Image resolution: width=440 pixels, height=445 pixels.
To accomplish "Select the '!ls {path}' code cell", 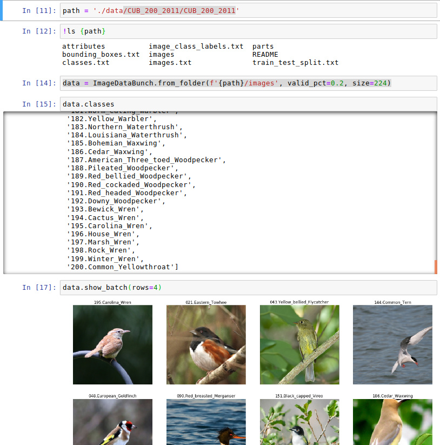I will pyautogui.click(x=248, y=31).
